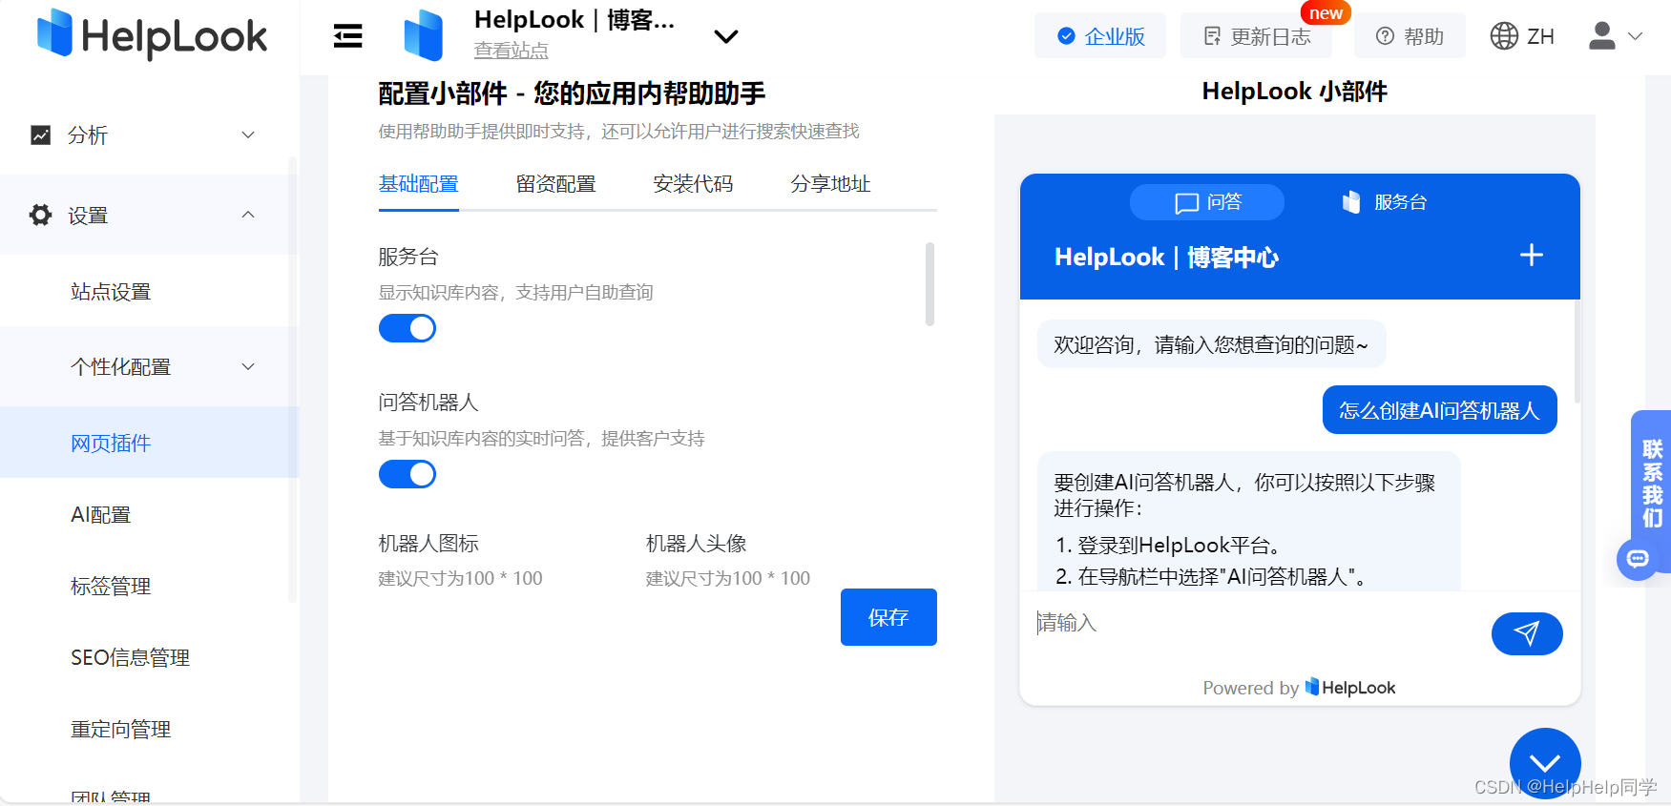
Task: Collapse the 设置 menu chevron
Action: (x=248, y=215)
